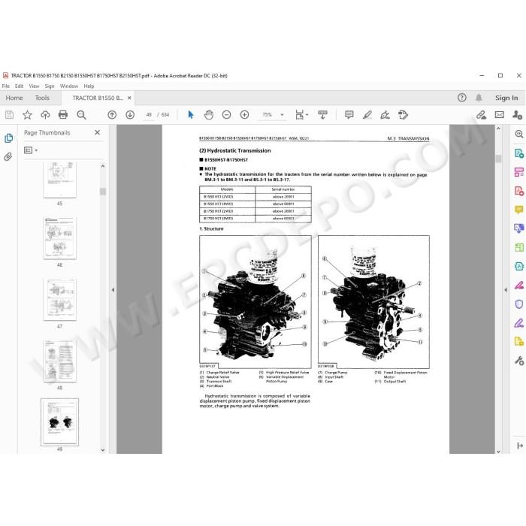Click the document scroll down arrow
The image size is (526, 526).
[x=498, y=452]
